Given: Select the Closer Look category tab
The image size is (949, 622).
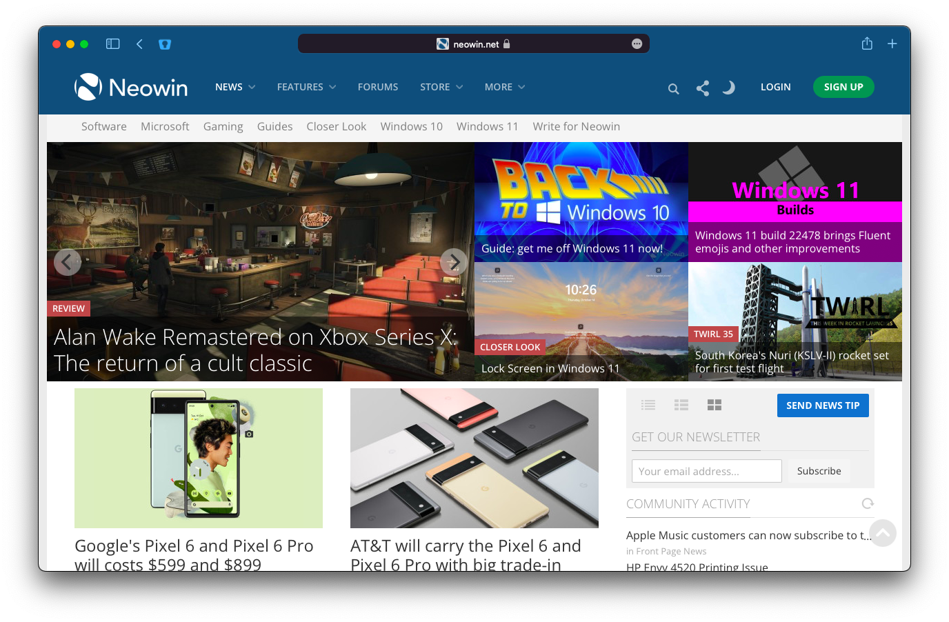Looking at the screenshot, I should tap(337, 126).
